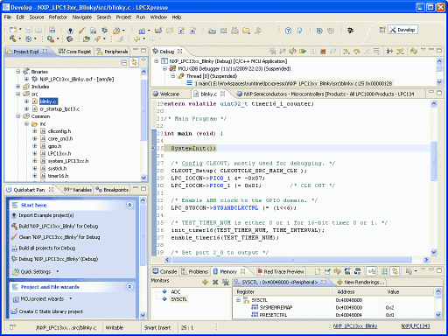Collapse the src folder tree node
Screen dimensions: 448x336
coord(18,94)
